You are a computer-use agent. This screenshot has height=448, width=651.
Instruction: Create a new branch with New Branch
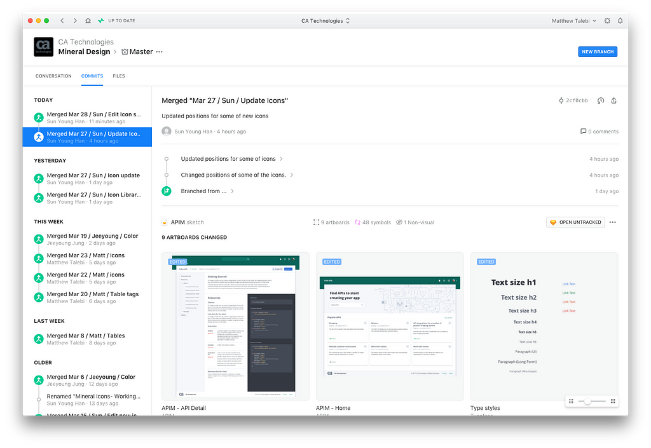[598, 52]
